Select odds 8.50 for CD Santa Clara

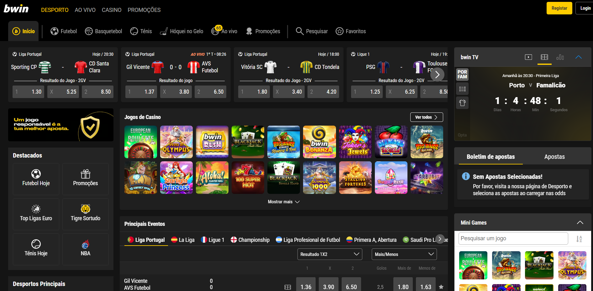pyautogui.click(x=97, y=92)
